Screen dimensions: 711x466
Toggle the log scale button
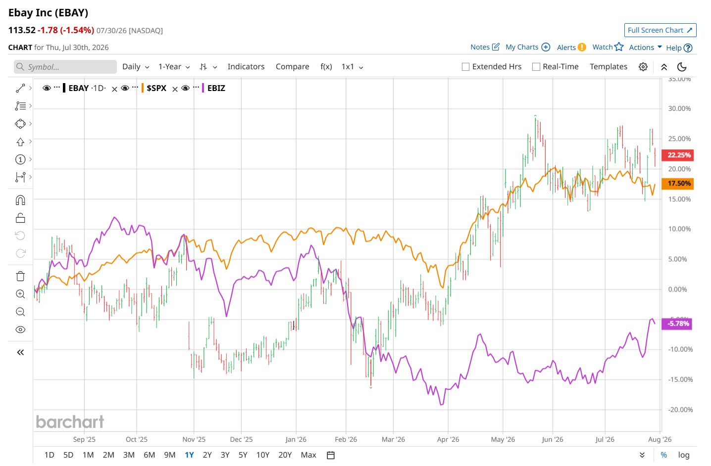pyautogui.click(x=684, y=455)
